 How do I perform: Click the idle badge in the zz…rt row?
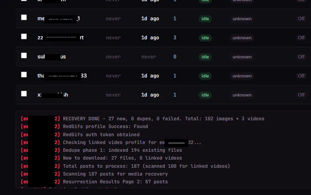205,38
